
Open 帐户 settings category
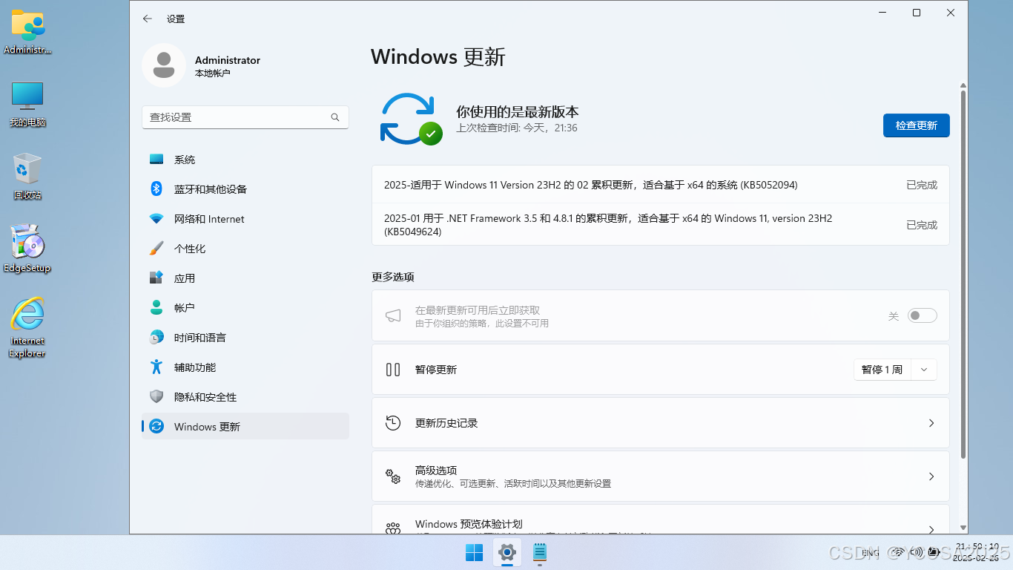pos(245,307)
